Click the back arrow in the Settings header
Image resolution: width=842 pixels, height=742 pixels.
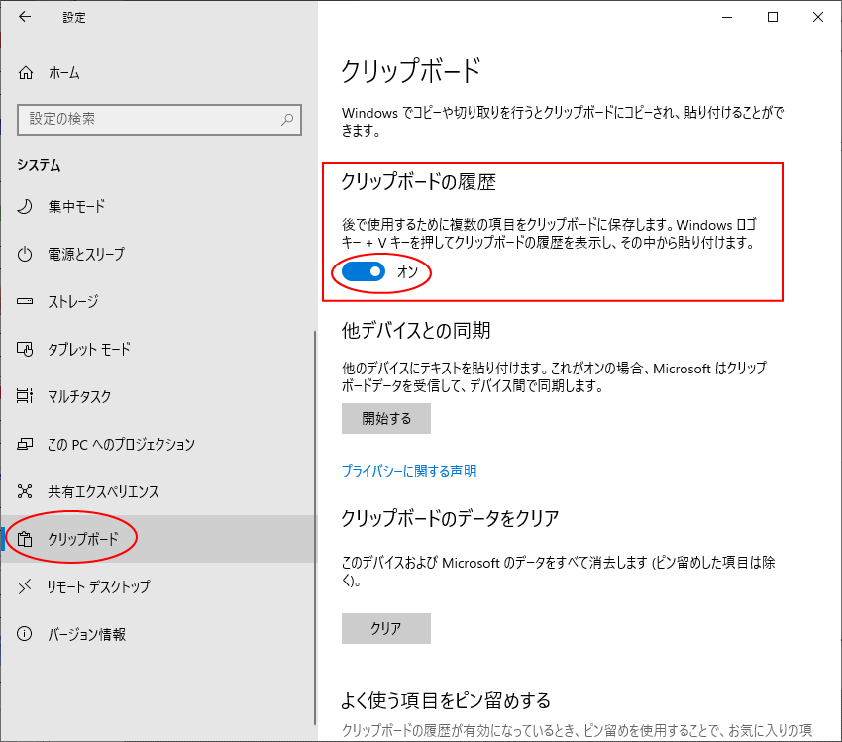pos(25,17)
